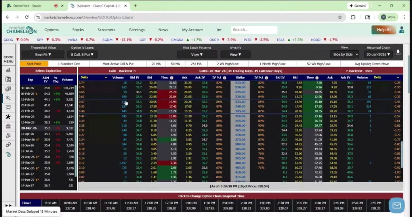412x217 pixels.
Task: Click the site Search field
Action: tap(254, 30)
